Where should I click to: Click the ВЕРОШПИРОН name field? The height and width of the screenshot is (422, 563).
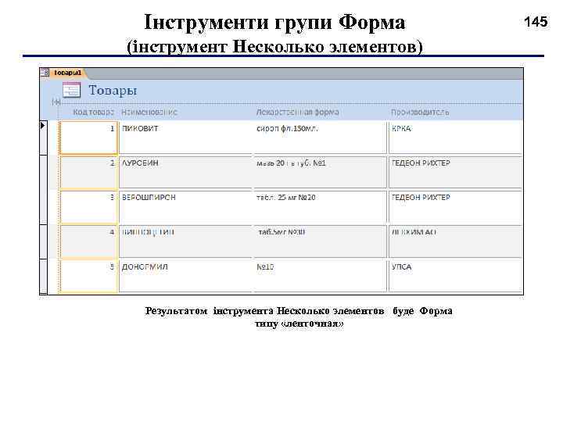tap(186, 206)
